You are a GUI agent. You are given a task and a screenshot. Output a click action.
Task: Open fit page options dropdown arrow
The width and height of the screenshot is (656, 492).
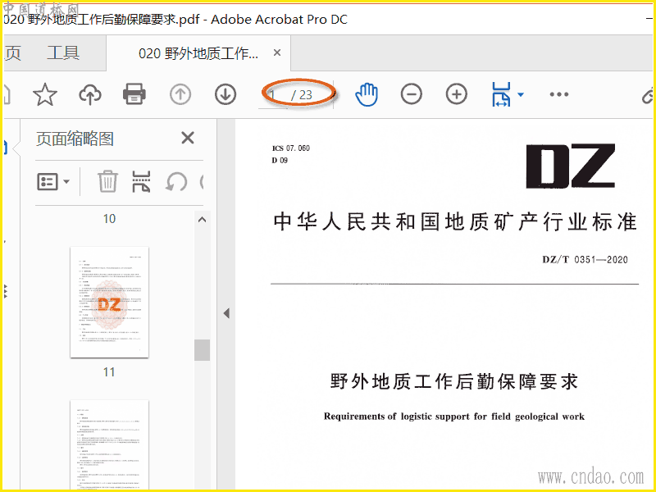(521, 94)
